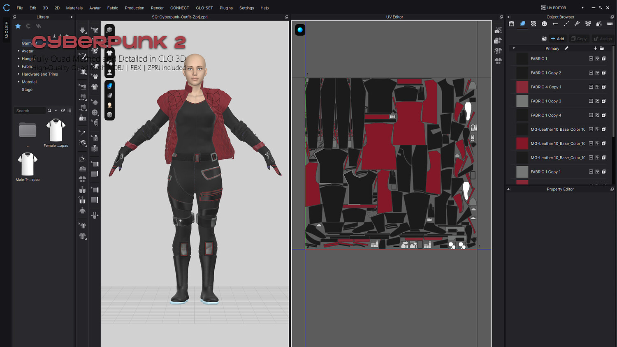Open the Measure ruler tab in Object Browser
The image size is (617, 347).
610,24
